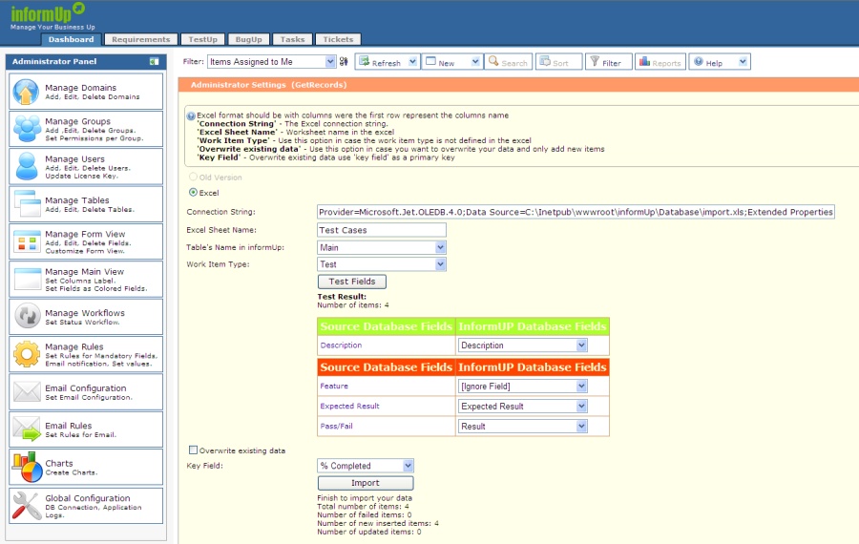
Task: Open the Feature mapping Ignore Field dropdown
Action: click(523, 387)
